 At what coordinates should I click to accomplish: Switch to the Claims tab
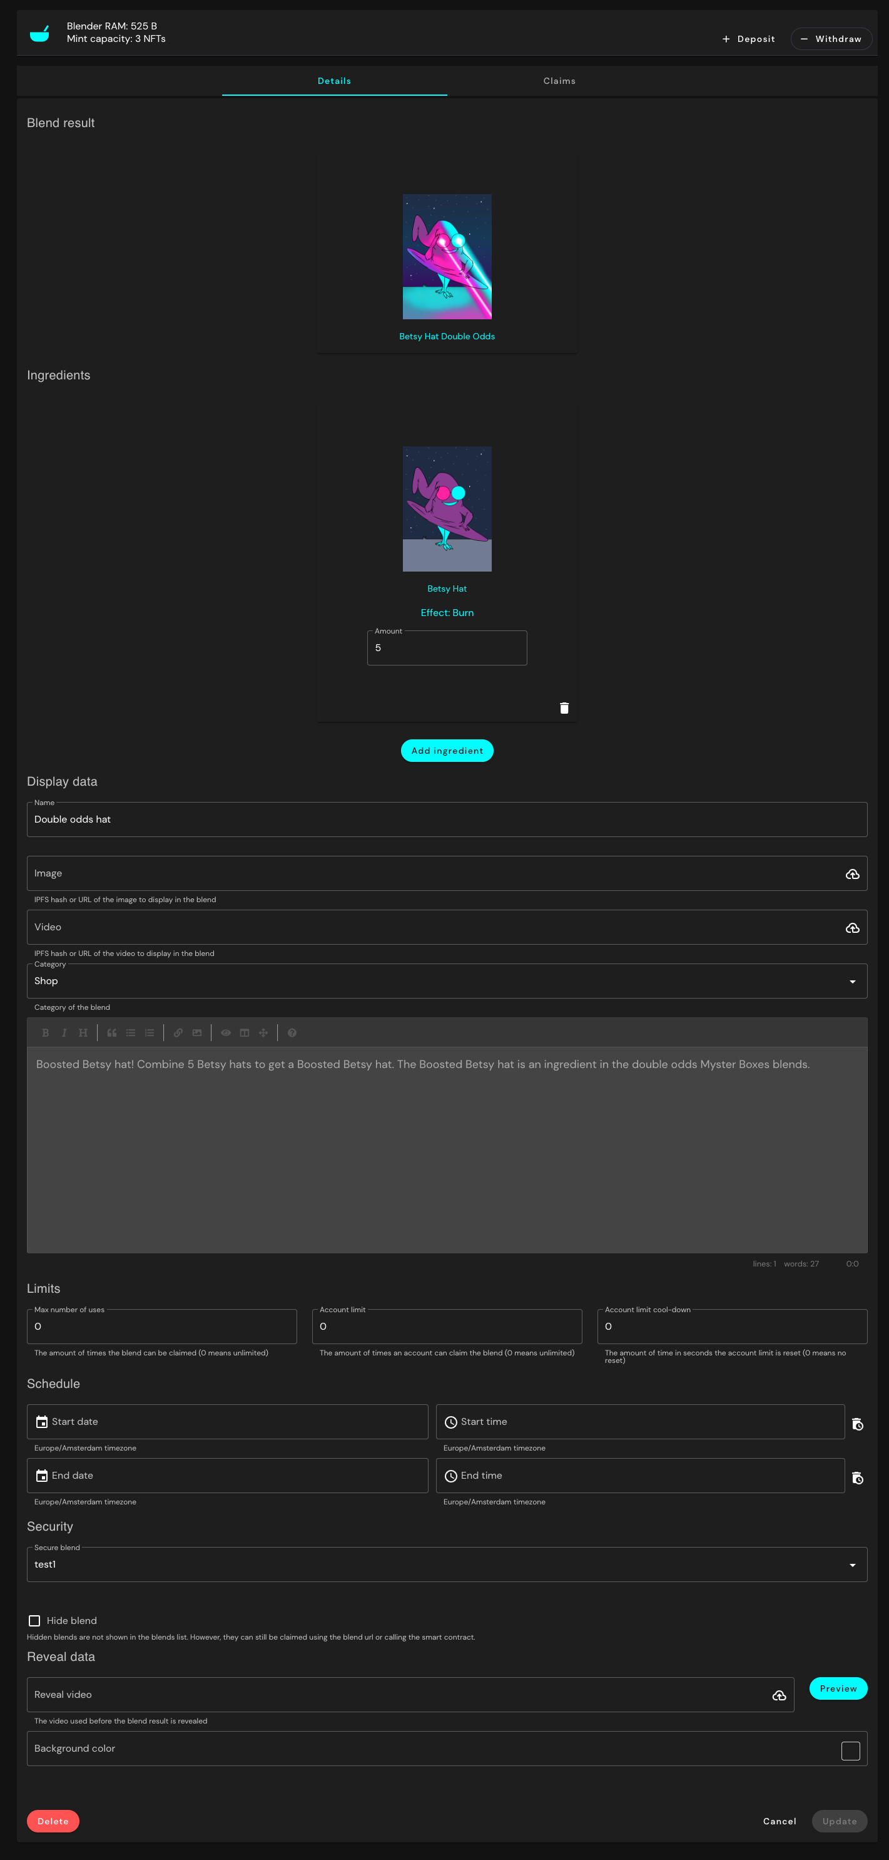(x=559, y=81)
